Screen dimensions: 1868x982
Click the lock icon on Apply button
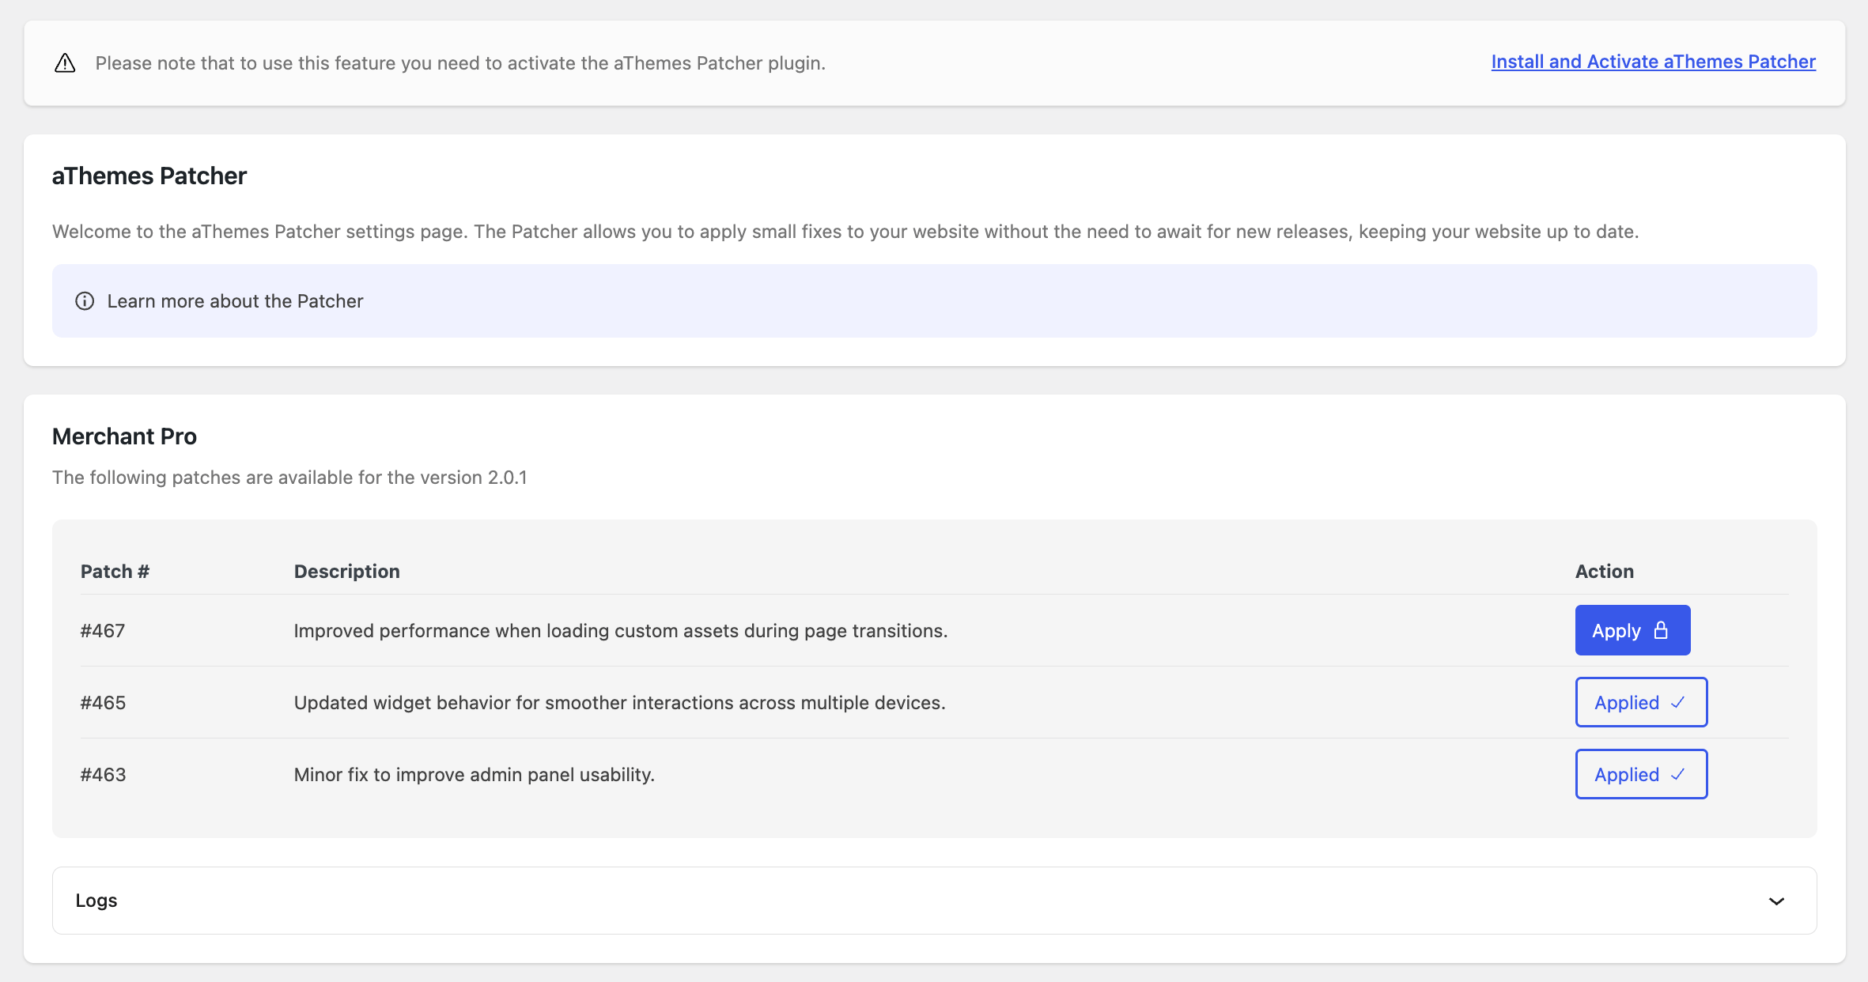[x=1661, y=630]
